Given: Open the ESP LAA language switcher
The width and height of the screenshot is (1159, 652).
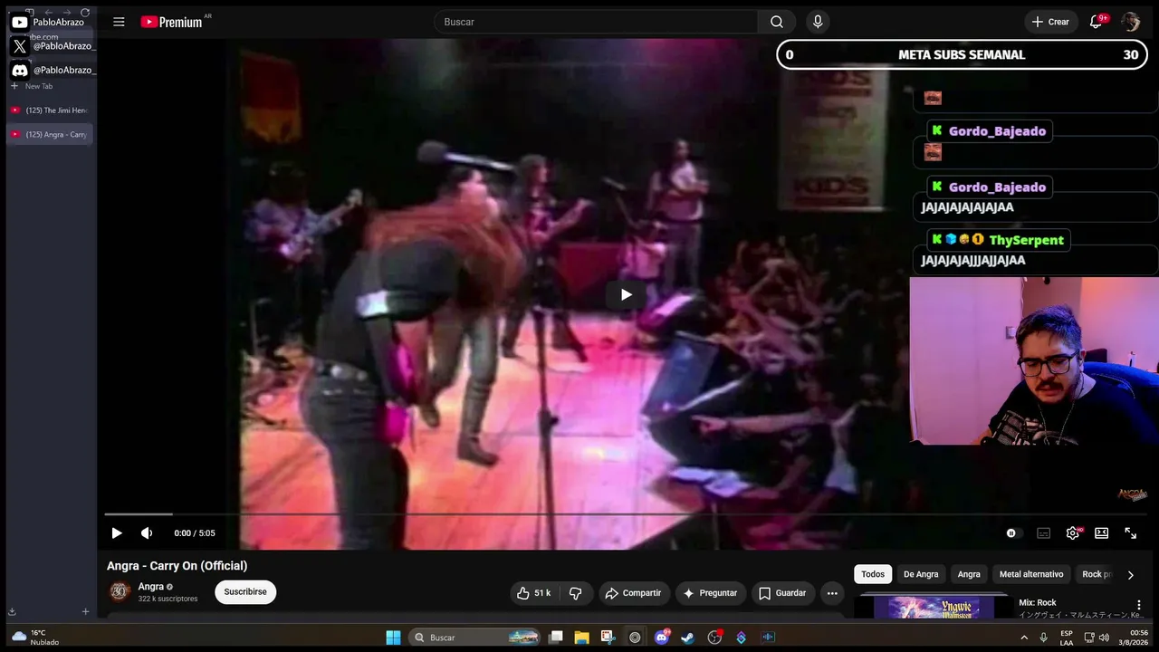Looking at the screenshot, I should [1067, 638].
